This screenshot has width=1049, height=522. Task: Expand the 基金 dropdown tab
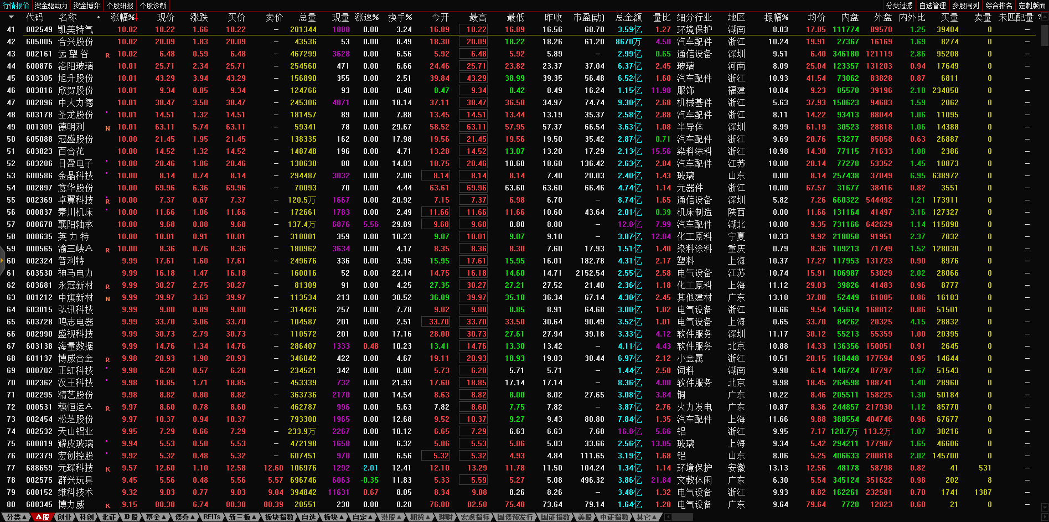pyautogui.click(x=156, y=517)
